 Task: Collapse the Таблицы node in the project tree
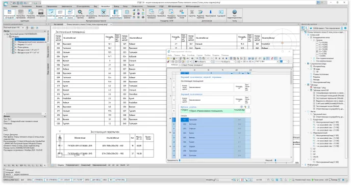(306, 85)
